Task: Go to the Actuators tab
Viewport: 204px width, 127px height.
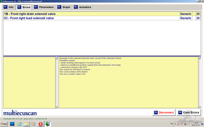Action: 82,7
